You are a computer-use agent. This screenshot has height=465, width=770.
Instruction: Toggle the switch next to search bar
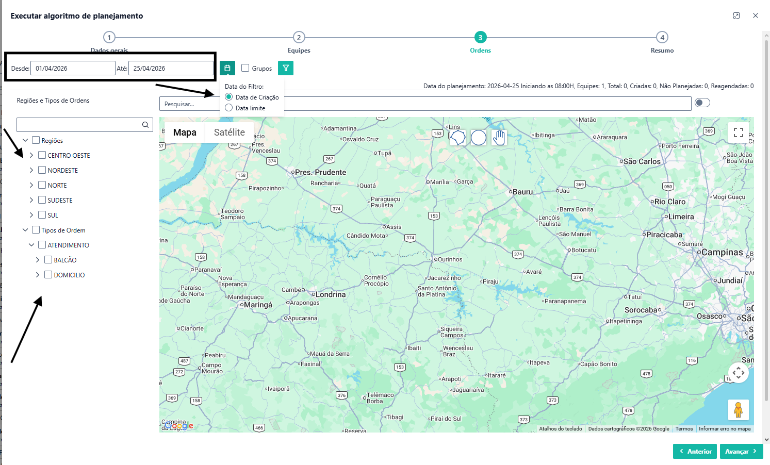702,103
